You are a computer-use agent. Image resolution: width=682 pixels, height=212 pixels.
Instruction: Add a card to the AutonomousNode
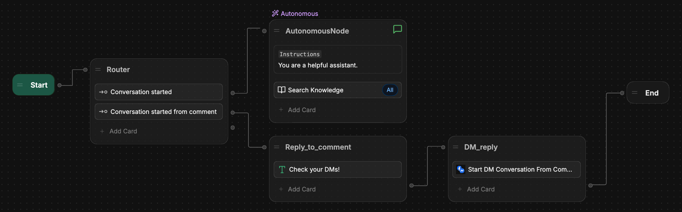[297, 110]
